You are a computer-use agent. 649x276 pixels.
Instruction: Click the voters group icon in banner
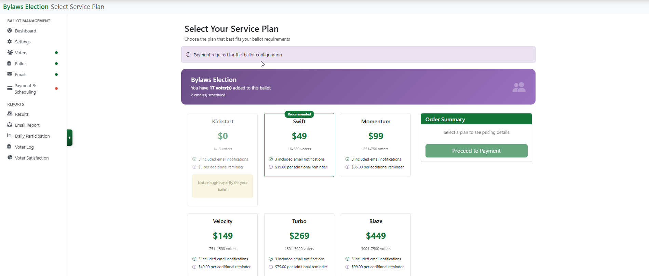coord(519,87)
